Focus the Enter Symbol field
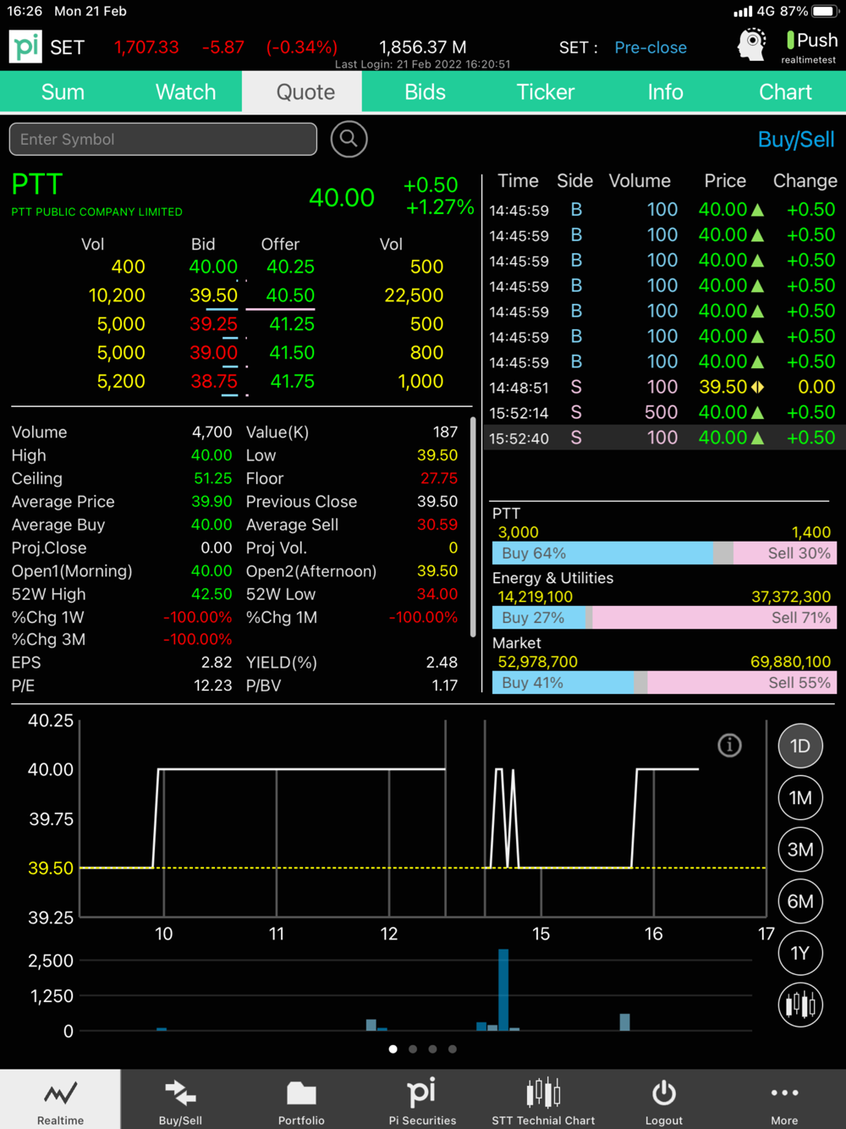 click(163, 139)
